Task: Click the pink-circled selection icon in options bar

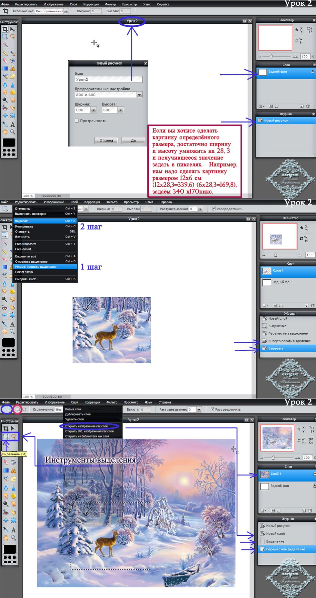Action: [17, 409]
